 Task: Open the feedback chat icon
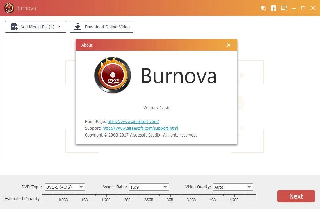pyautogui.click(x=263, y=8)
